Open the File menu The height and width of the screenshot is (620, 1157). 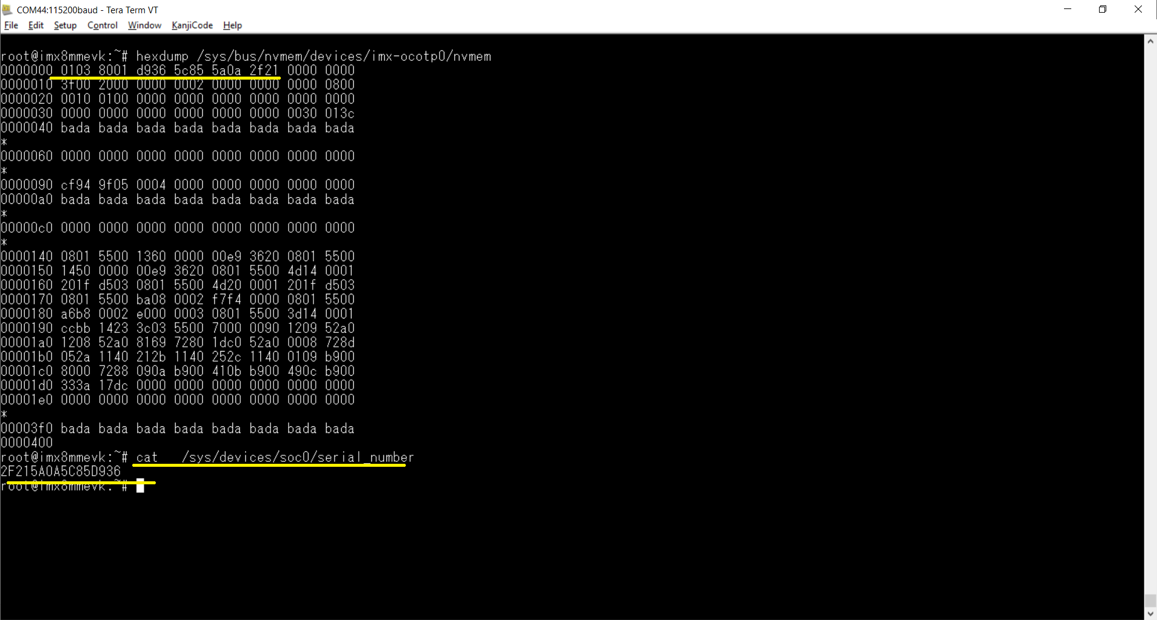click(x=11, y=25)
